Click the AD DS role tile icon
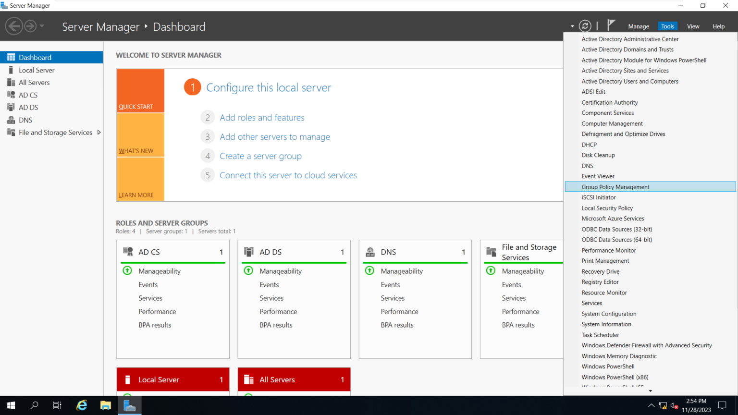This screenshot has height=415, width=738. pyautogui.click(x=248, y=251)
